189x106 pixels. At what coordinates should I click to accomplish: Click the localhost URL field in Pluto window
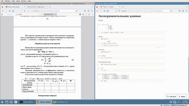(x=144, y=11)
